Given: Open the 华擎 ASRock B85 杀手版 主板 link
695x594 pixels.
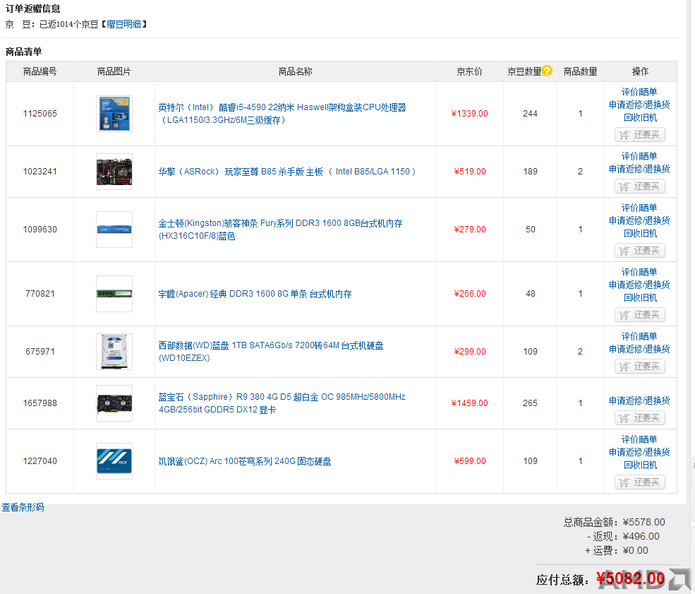Looking at the screenshot, I should (x=286, y=172).
